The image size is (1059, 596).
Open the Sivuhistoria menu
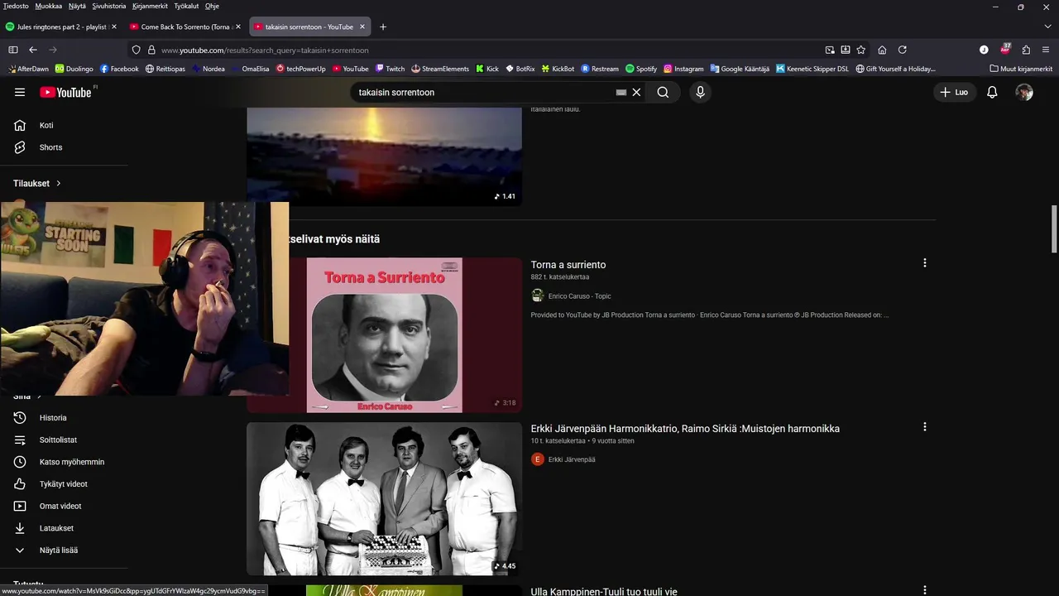tap(109, 6)
